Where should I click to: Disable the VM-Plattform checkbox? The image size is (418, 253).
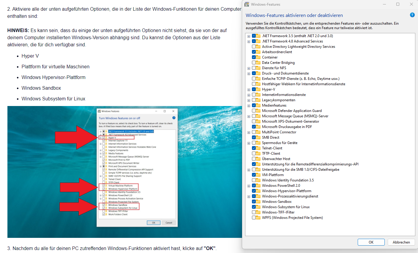click(254, 175)
